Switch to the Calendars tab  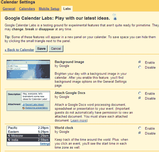click(x=27, y=9)
